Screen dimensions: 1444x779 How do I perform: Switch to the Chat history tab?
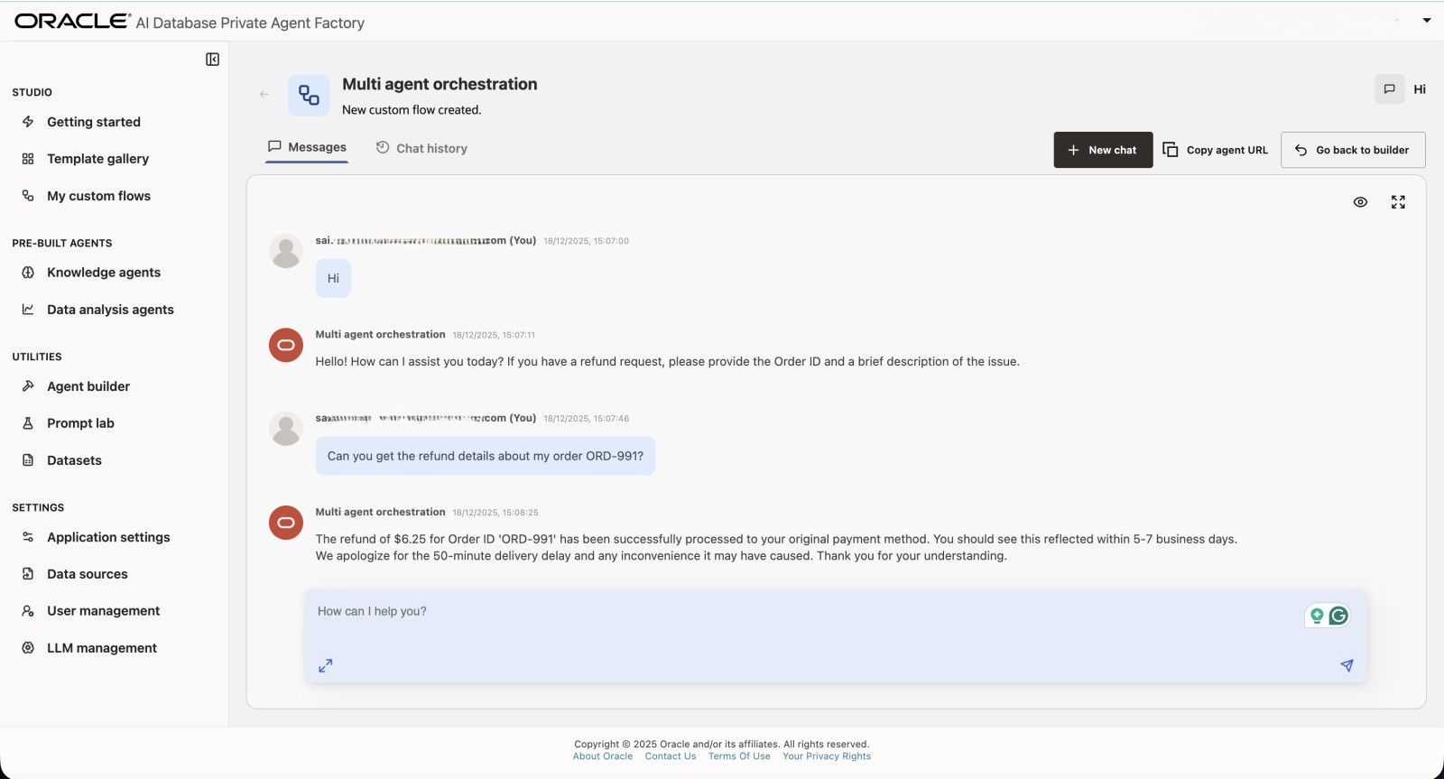pyautogui.click(x=421, y=148)
